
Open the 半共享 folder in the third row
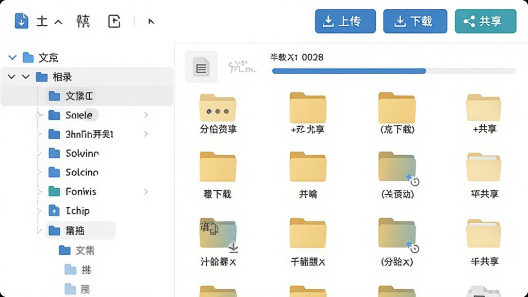point(484,234)
